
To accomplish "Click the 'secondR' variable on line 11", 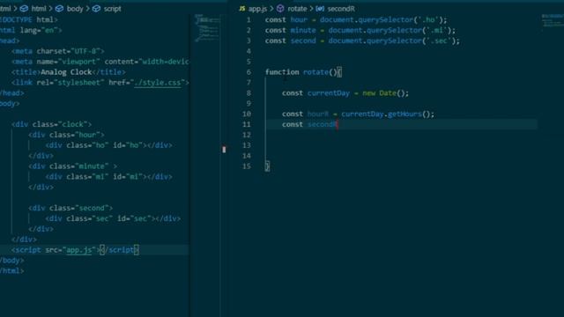I will (x=323, y=124).
